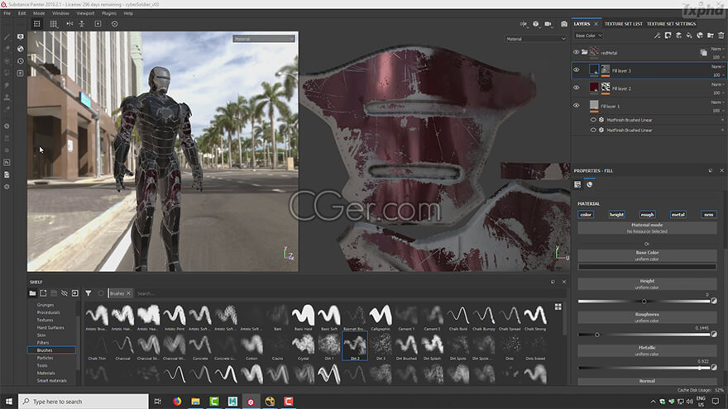Click the Roughness slider track

(644, 335)
